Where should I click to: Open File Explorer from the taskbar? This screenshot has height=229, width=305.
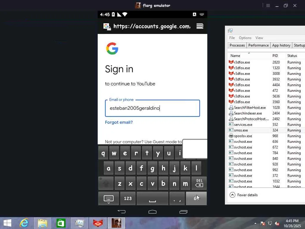click(43, 223)
